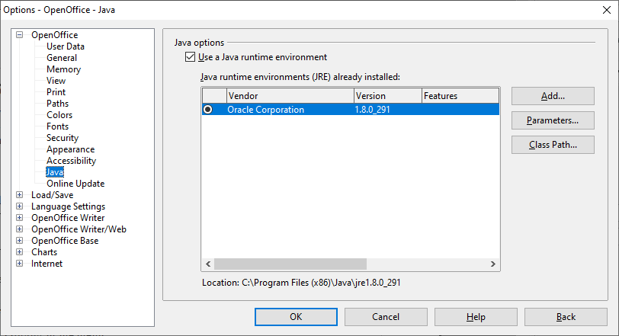Expand the OpenOffice Writer node
The height and width of the screenshot is (336, 619).
19,218
